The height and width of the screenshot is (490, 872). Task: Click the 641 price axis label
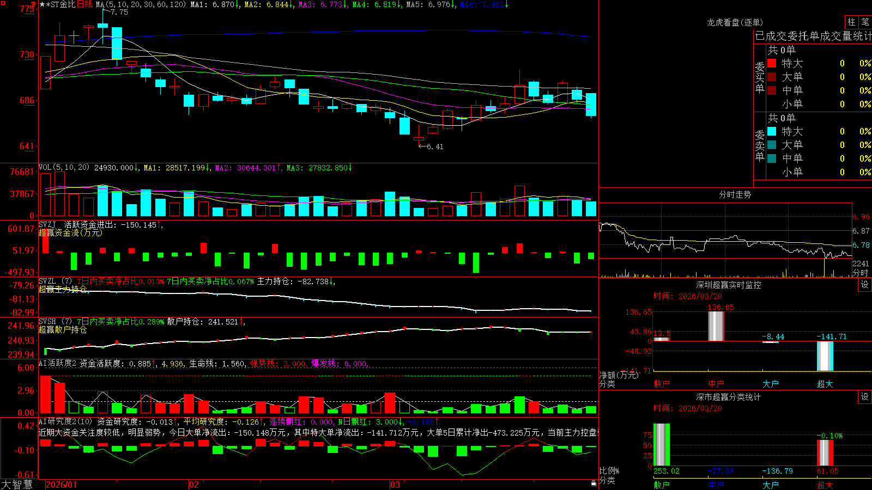tap(27, 146)
